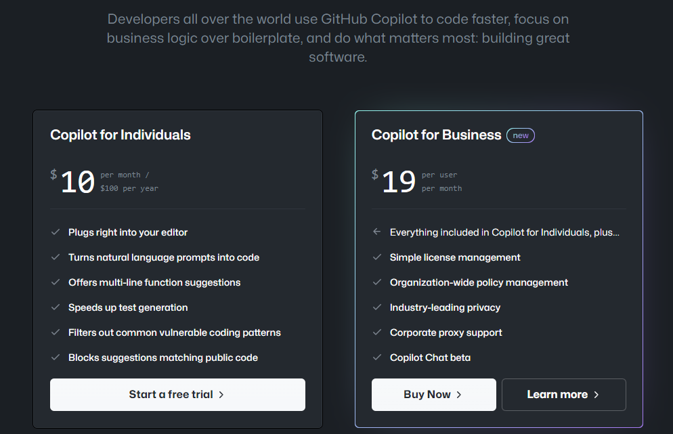Image resolution: width=673 pixels, height=434 pixels.
Task: Click the Copilot for Individuals heading
Action: 121,135
